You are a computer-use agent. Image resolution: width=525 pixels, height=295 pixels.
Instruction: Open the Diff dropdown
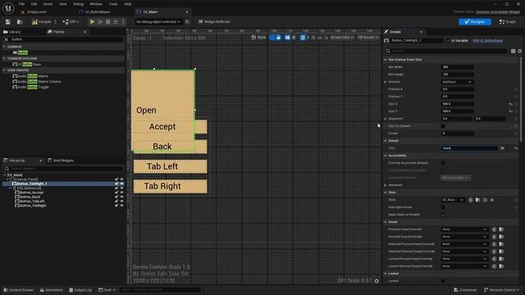pos(71,22)
